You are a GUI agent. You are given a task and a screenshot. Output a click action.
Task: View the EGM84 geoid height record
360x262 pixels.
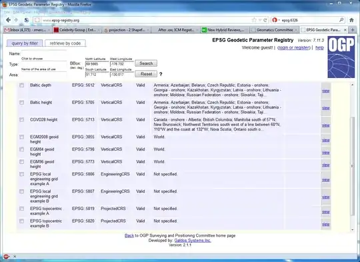(x=325, y=153)
